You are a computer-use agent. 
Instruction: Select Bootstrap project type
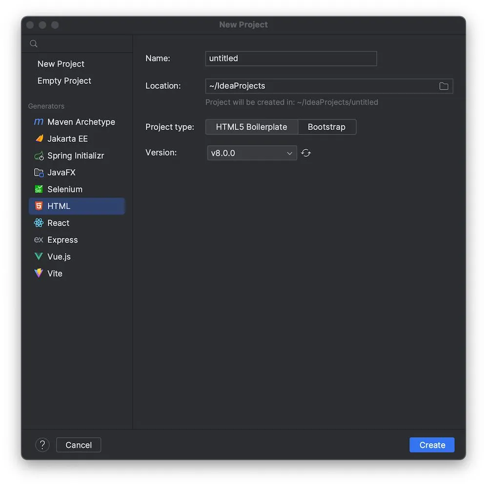[327, 127]
